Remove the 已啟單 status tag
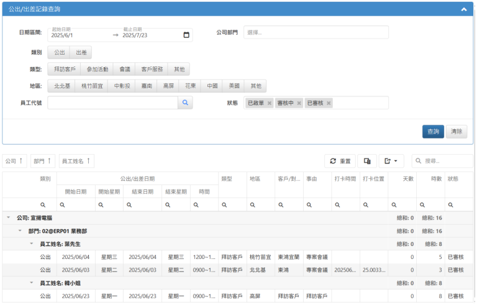Viewport: 477px width, 305px height. coord(269,103)
